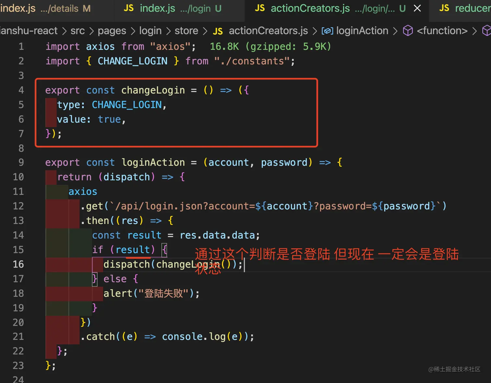The image size is (491, 383).
Task: Click the "./constants" import path string
Action: click(x=252, y=61)
